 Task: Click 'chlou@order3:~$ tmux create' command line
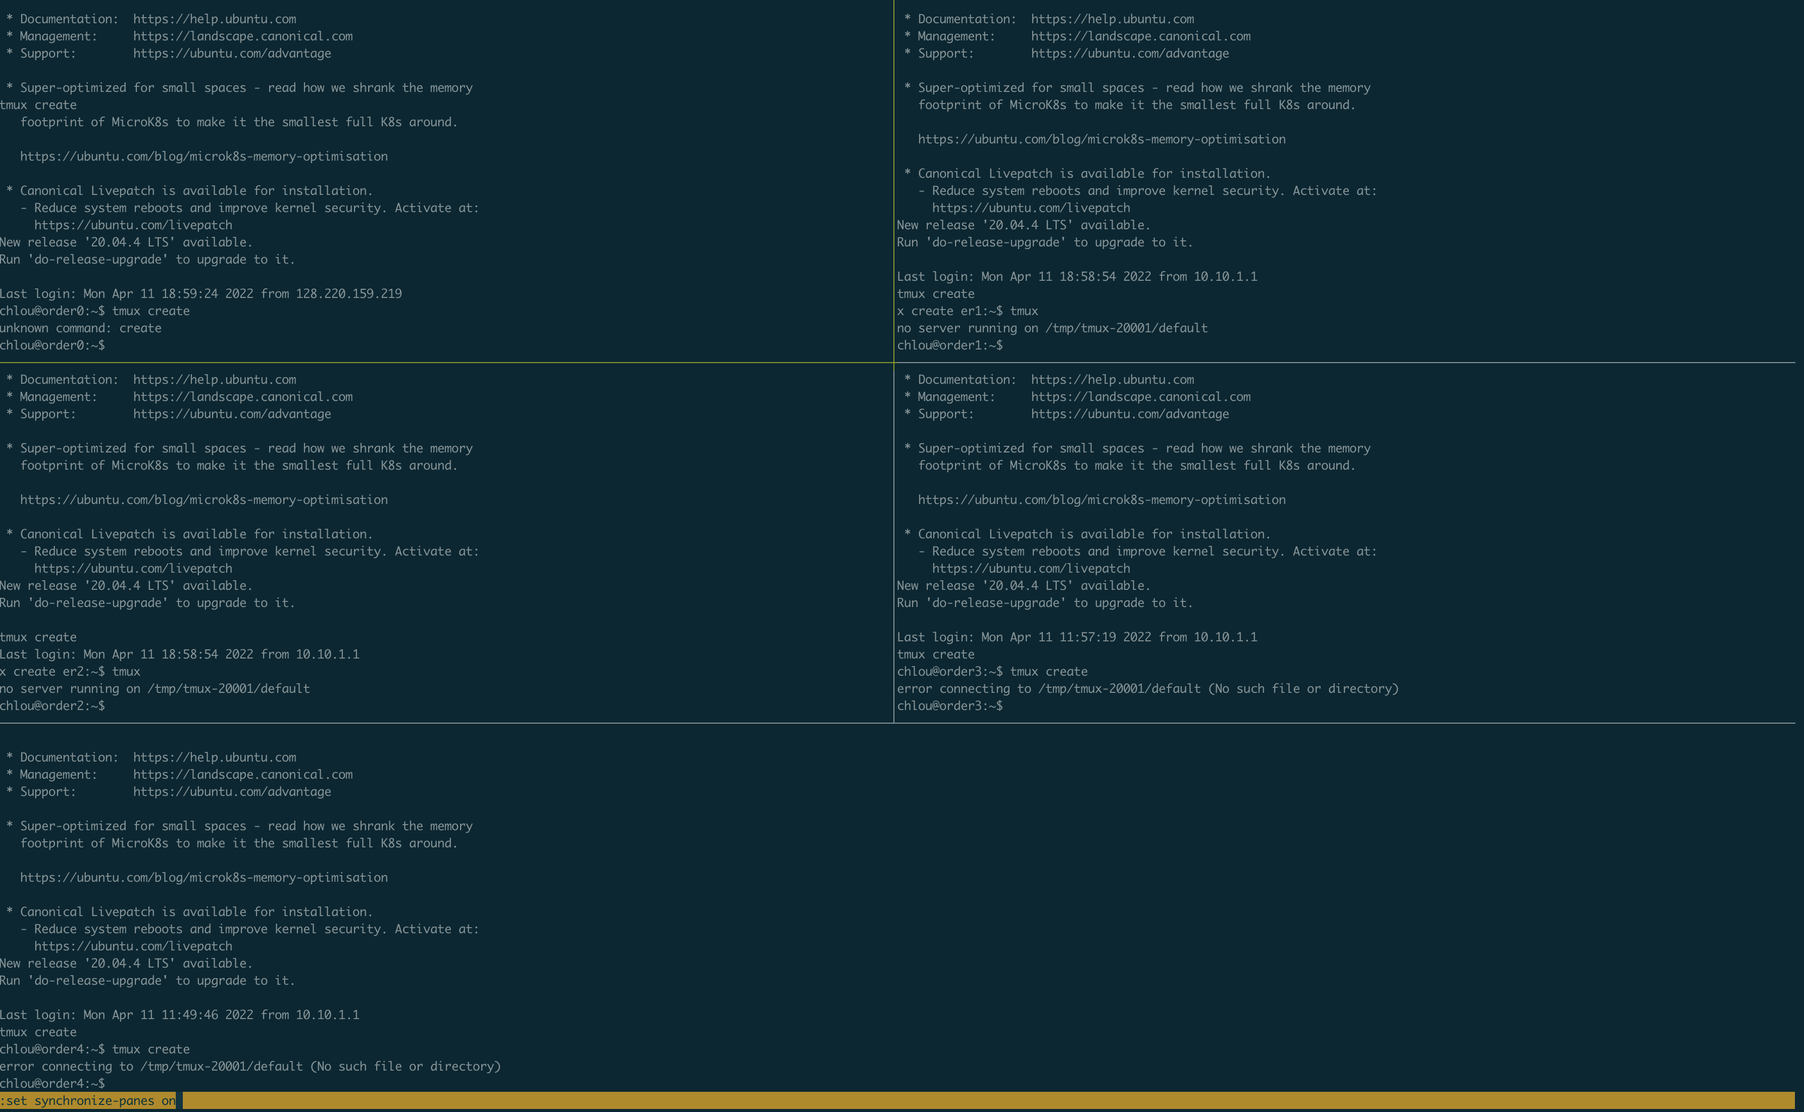992,672
